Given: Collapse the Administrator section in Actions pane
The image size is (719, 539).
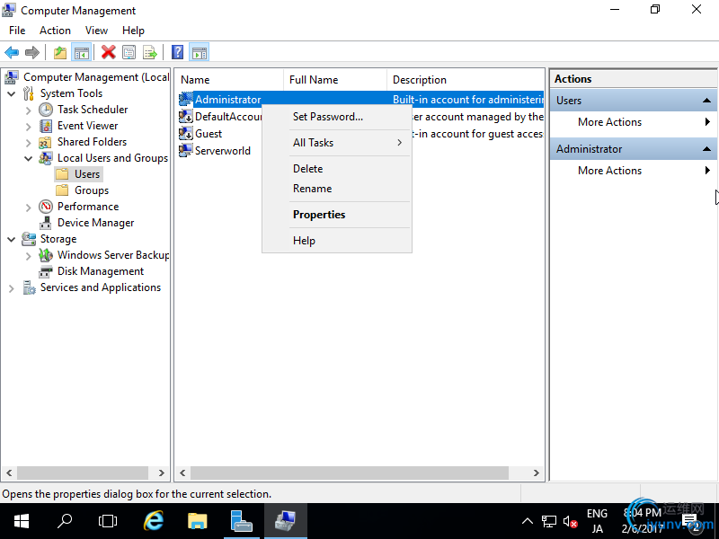Looking at the screenshot, I should coord(706,149).
